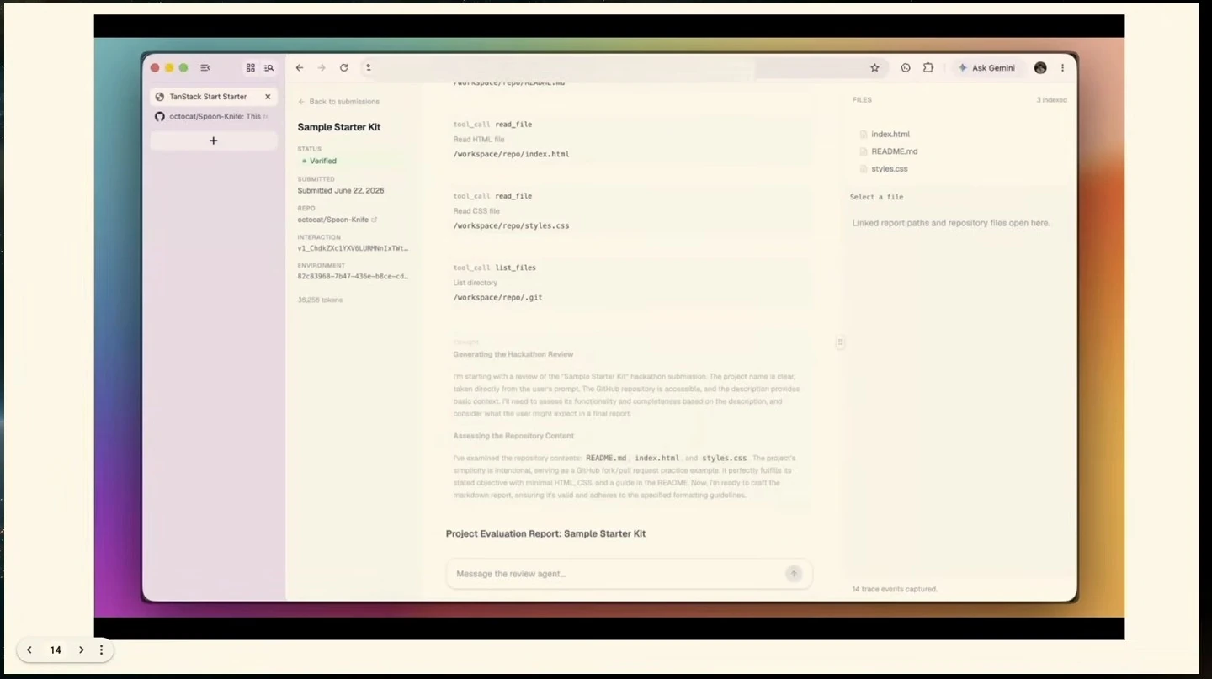Image resolution: width=1212 pixels, height=679 pixels.
Task: Open the browser three-dot menu
Action: pyautogui.click(x=1062, y=68)
